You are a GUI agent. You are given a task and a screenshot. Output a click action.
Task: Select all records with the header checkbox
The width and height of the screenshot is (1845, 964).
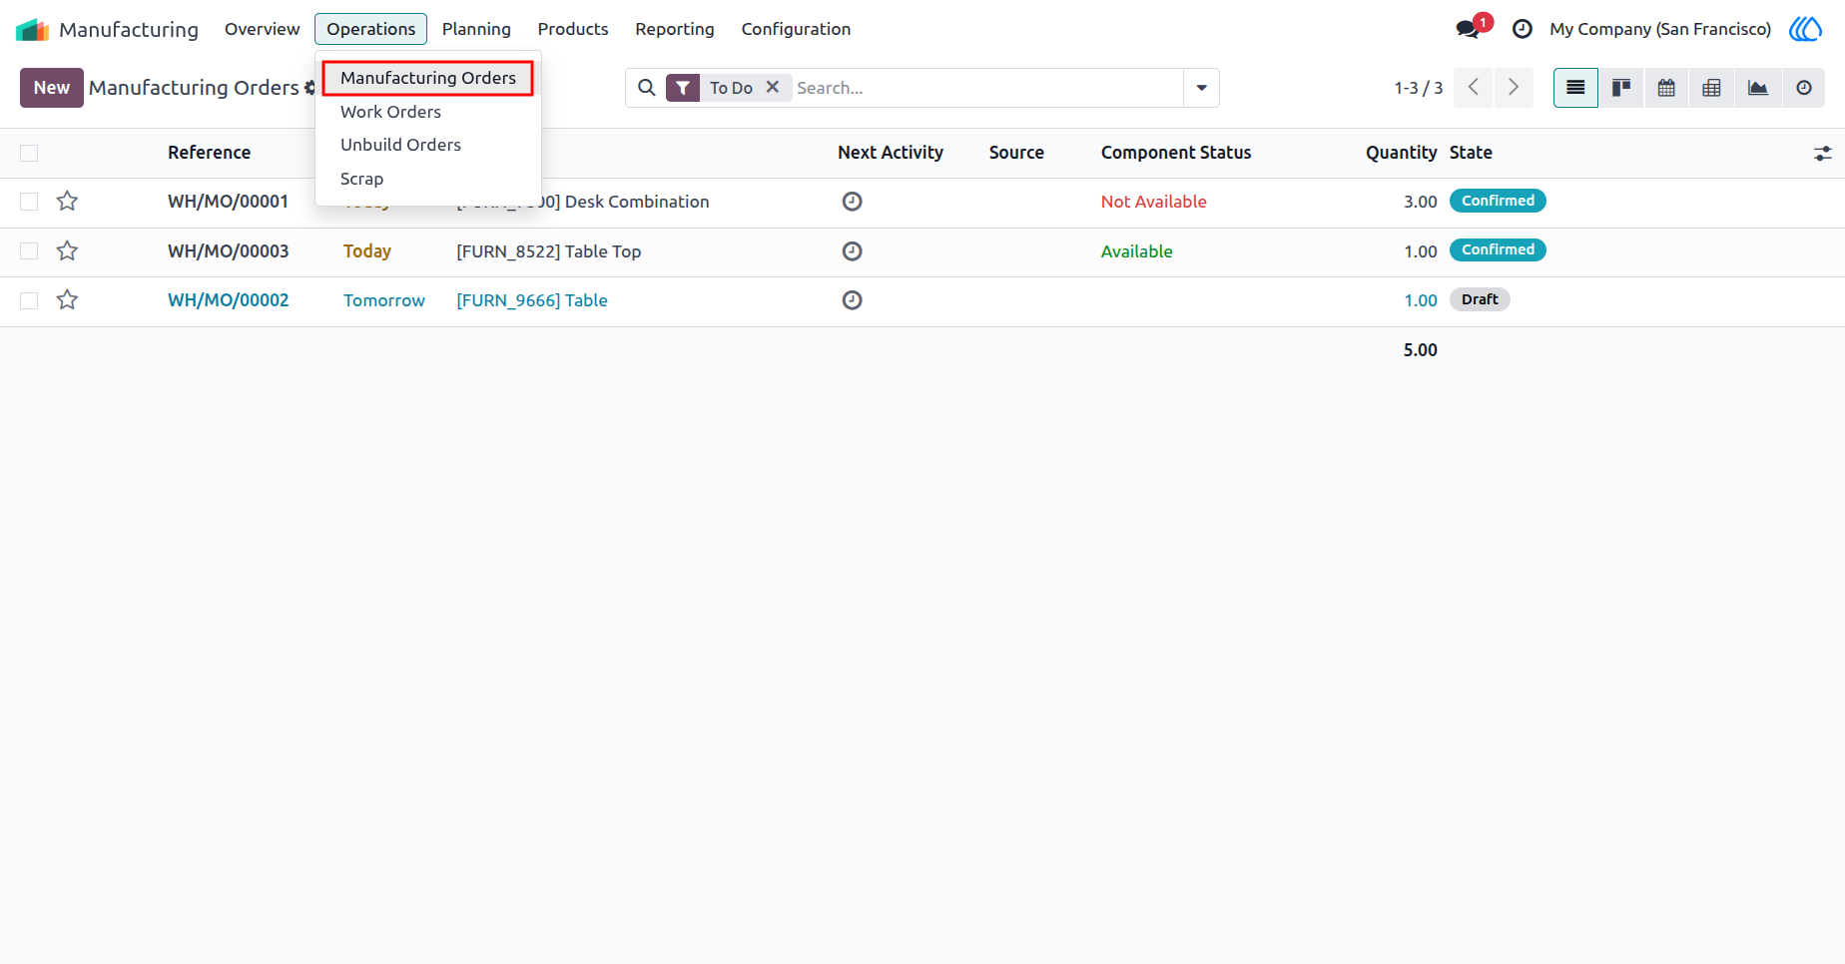pos(29,153)
